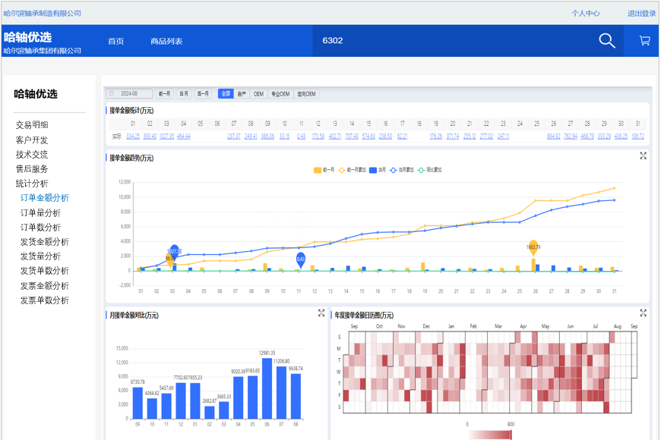Viewport: 661px width, 440px height.
Task: Select the 自产 filter tab
Action: coord(242,93)
